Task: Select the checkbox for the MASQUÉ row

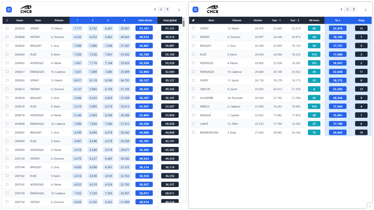Action: point(193,115)
